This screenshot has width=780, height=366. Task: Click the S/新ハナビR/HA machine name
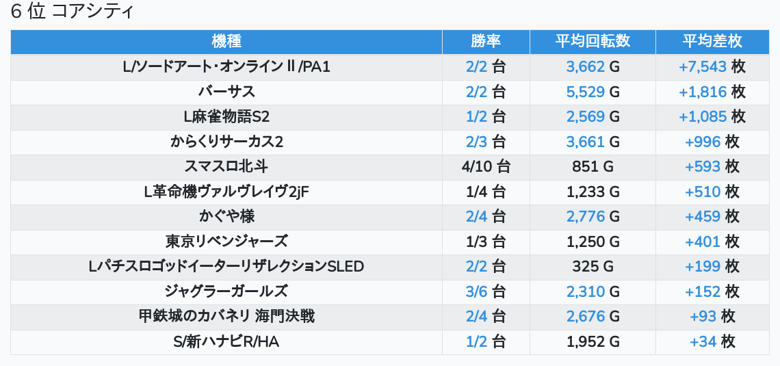click(226, 342)
